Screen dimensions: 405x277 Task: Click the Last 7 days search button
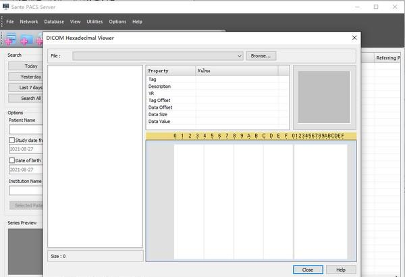point(26,88)
